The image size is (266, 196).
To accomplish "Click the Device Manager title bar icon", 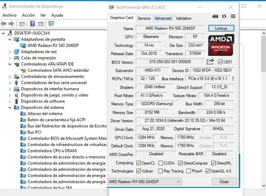I will point(4,6).
